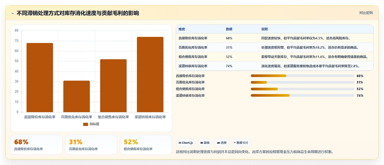
Task: Open the 31% 页面优化库存消化率 stat card
Action: point(91,145)
